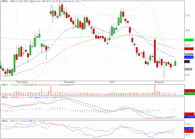The width and height of the screenshot is (195, 139).
Task: Select the November date axis label
Action: (x=22, y=82)
